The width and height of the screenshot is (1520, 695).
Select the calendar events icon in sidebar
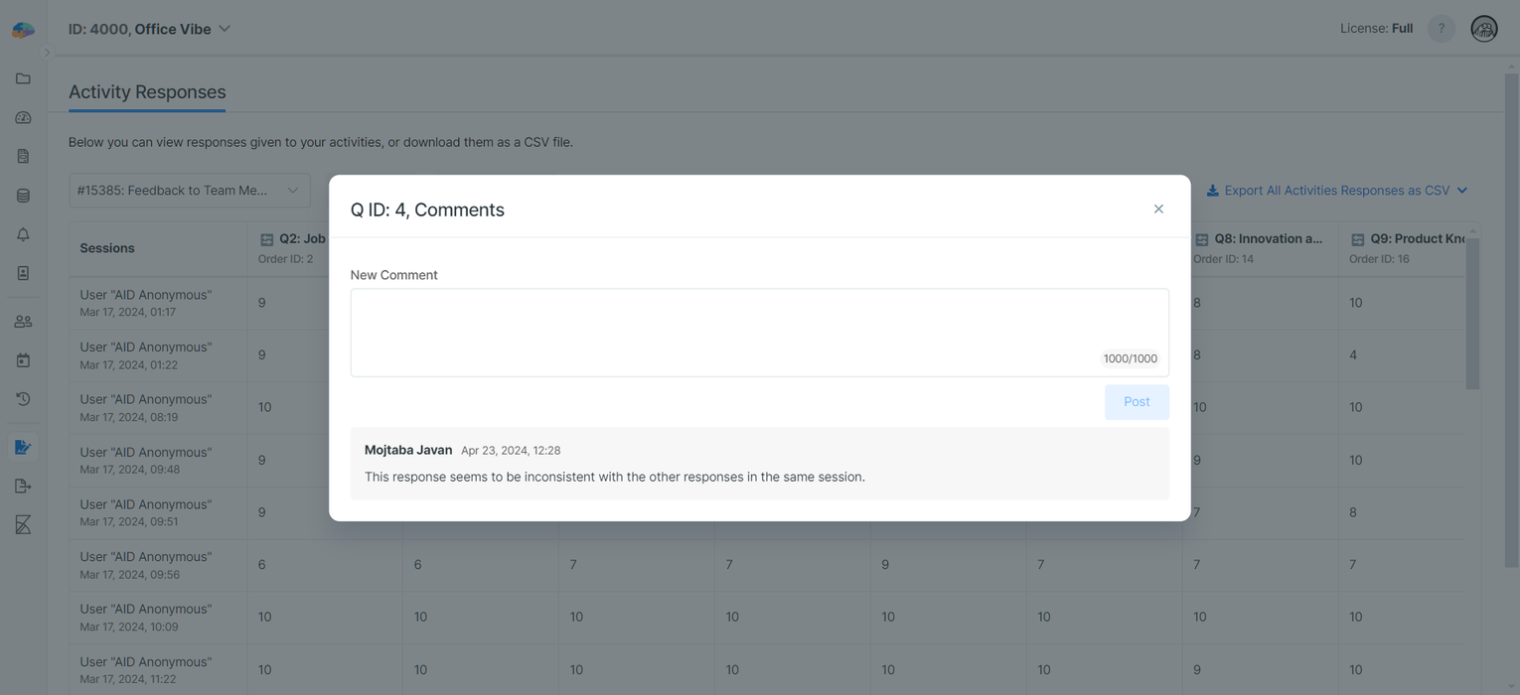[23, 359]
